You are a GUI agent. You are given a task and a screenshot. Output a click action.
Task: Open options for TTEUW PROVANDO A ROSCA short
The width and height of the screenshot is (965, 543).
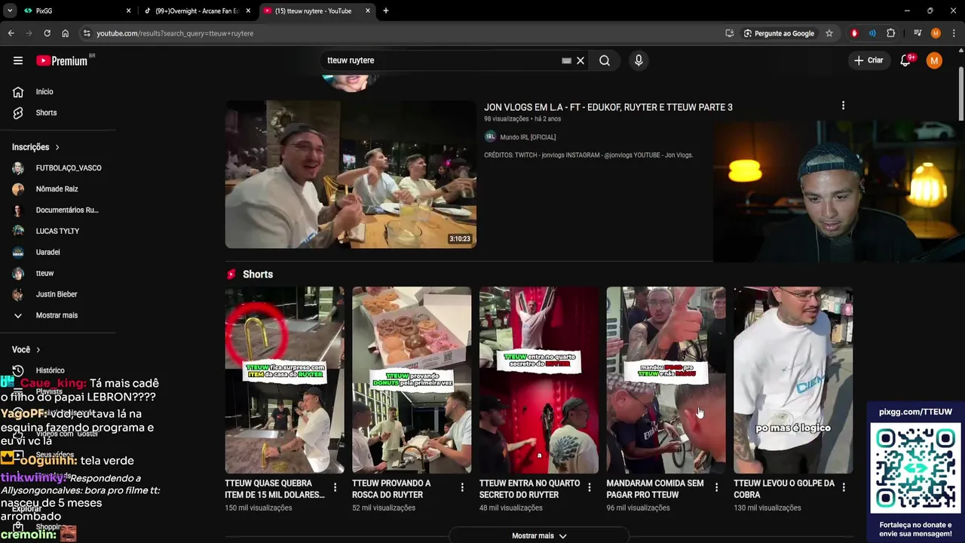pos(462,488)
